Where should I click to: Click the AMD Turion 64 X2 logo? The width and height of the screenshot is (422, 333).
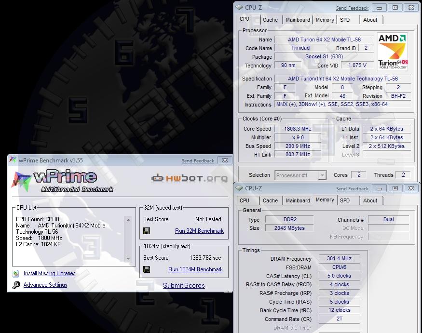point(393,52)
